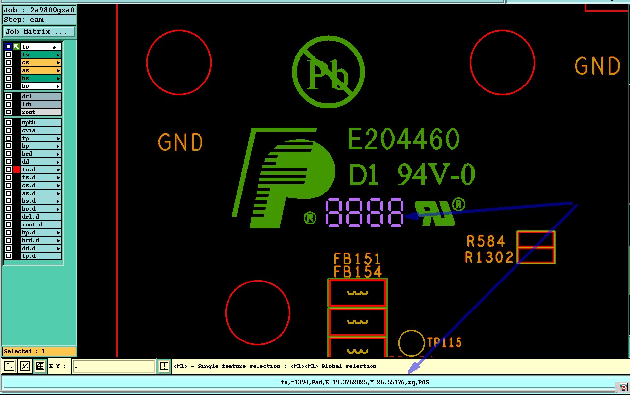Select the 'brd.d' layer name

(41, 240)
